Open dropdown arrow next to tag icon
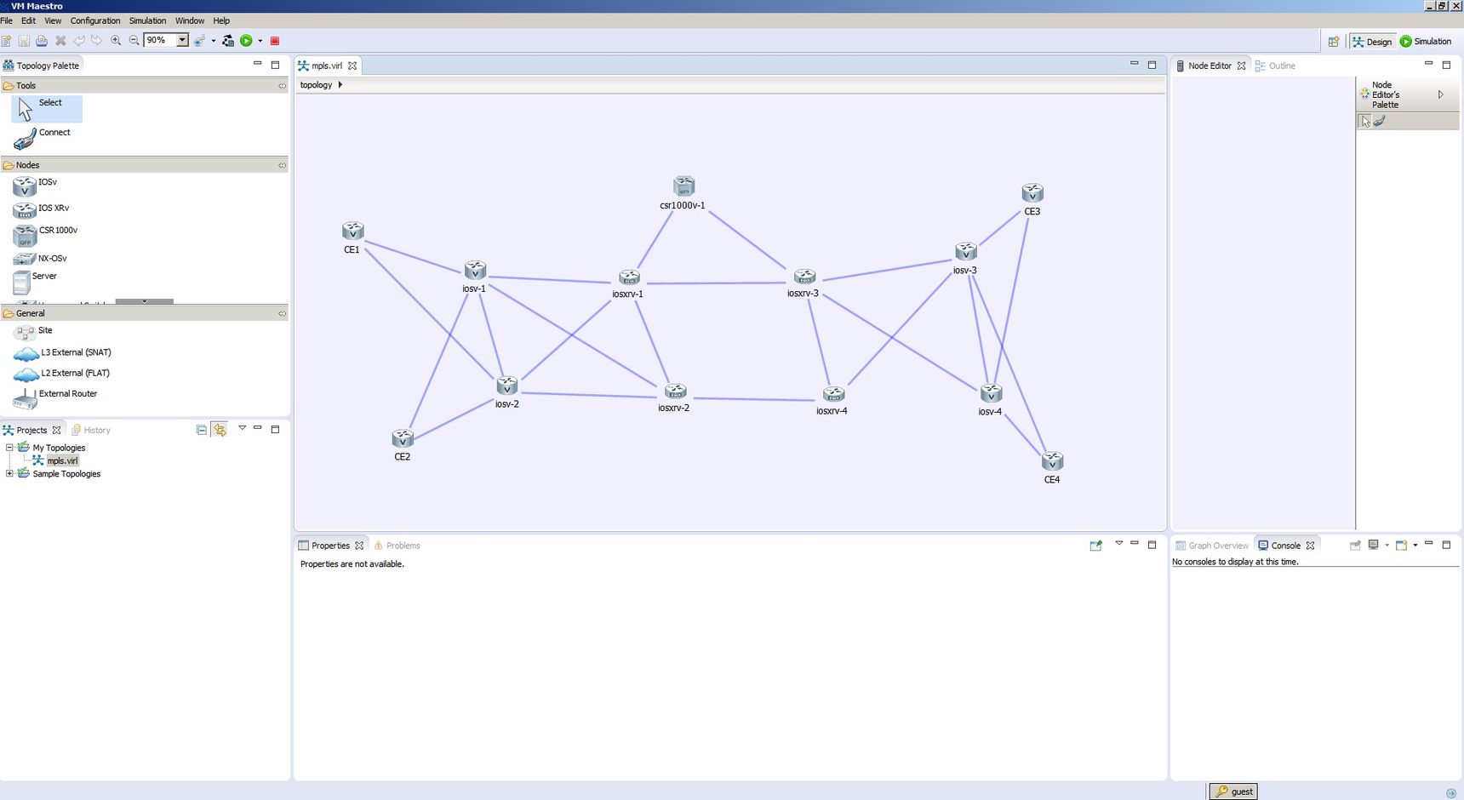Image resolution: width=1464 pixels, height=800 pixels. tap(214, 41)
